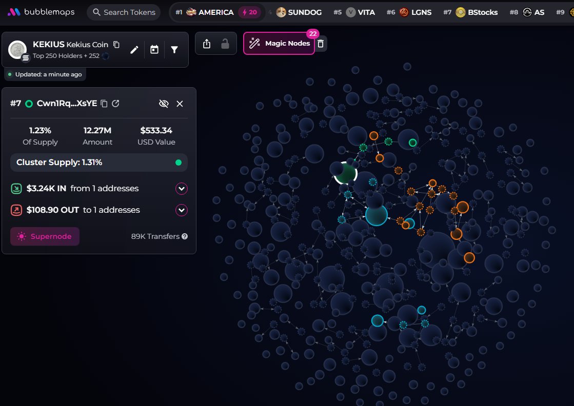Open the filter funnel icon
This screenshot has height=406, width=574.
(174, 50)
